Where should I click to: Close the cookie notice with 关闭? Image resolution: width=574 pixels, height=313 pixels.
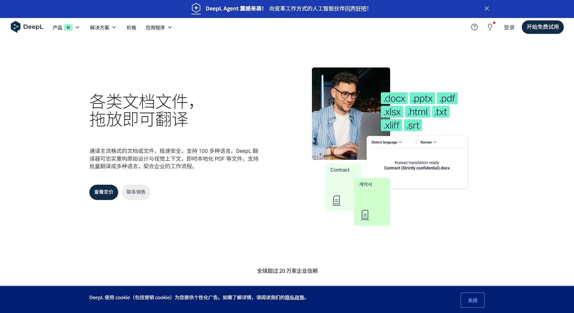point(472,300)
